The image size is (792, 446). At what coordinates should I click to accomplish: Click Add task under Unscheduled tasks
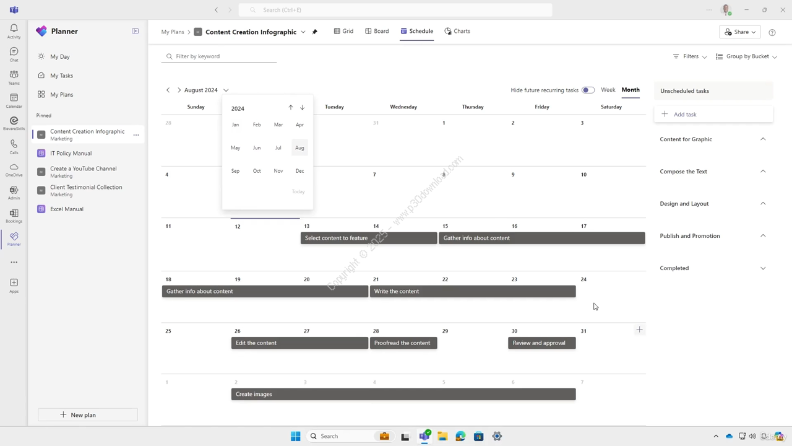[684, 115]
